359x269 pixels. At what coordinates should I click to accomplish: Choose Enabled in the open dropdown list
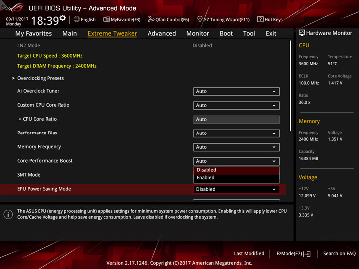pos(236,178)
